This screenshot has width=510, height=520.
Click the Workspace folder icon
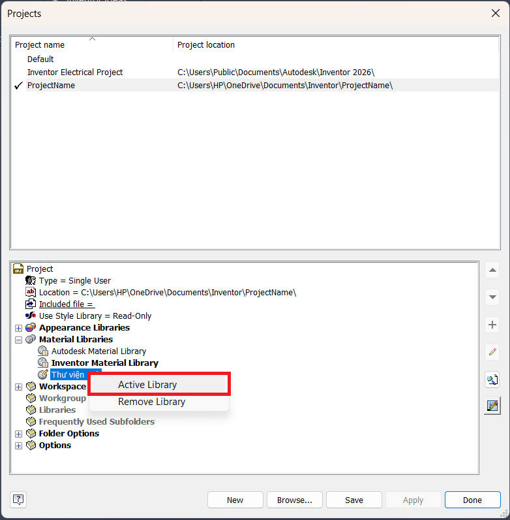[x=31, y=386]
